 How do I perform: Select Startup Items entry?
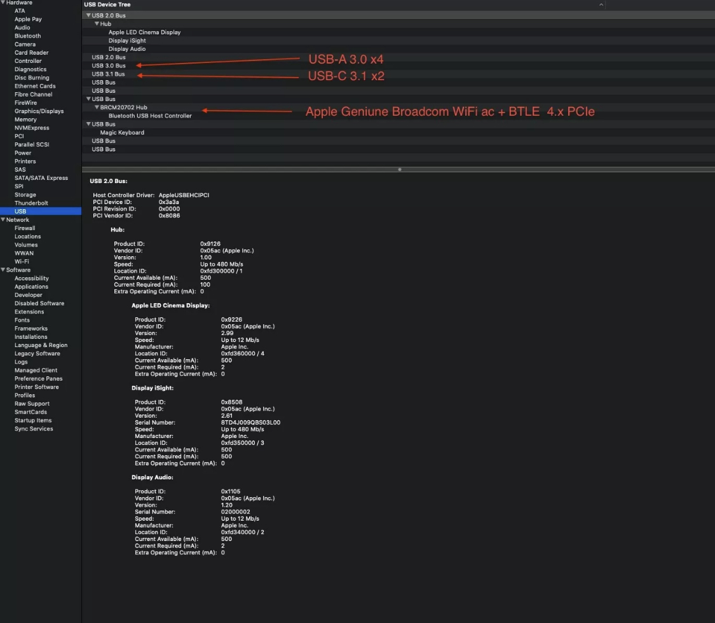click(33, 420)
